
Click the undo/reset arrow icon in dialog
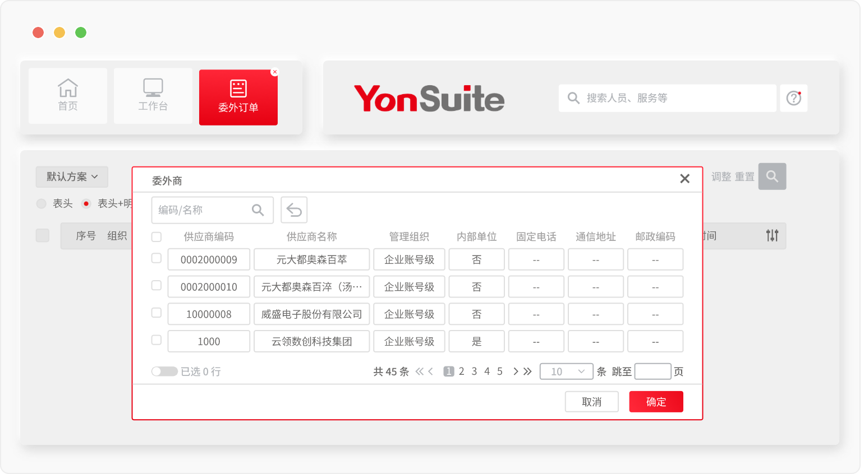[x=294, y=210]
